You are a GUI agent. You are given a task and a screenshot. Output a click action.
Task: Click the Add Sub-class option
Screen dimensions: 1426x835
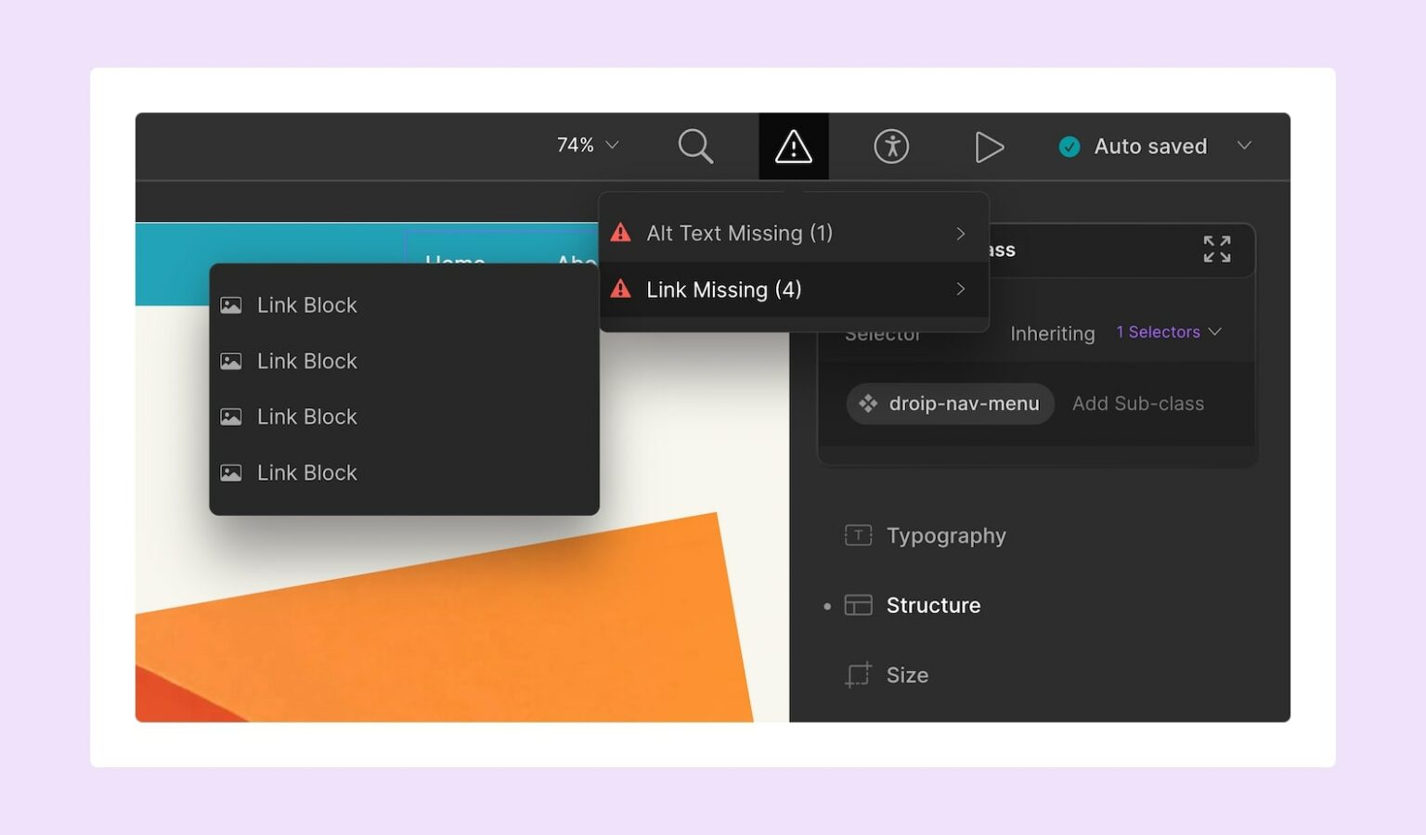(x=1138, y=404)
